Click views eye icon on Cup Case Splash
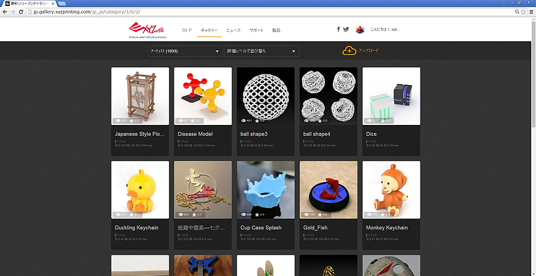The image size is (536, 276). pyautogui.click(x=244, y=215)
